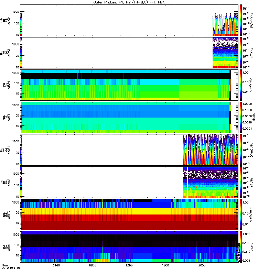Click the thc fbk edc12 filter bank panel
This screenshot has width=258, height=275.
click(x=129, y=214)
